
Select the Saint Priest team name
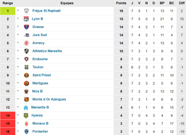click(x=42, y=75)
